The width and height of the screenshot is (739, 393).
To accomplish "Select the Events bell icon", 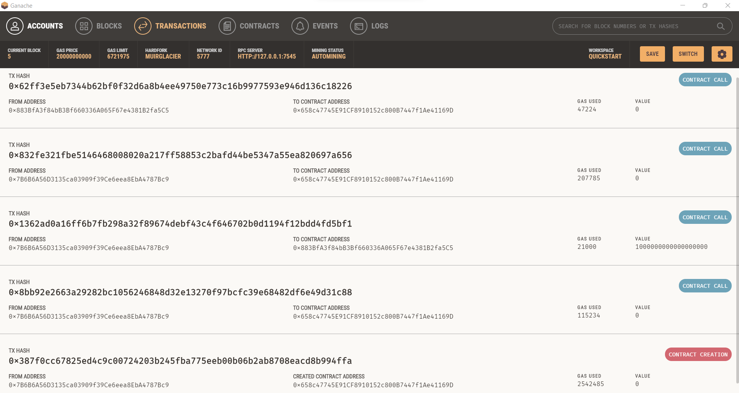I will tap(300, 26).
